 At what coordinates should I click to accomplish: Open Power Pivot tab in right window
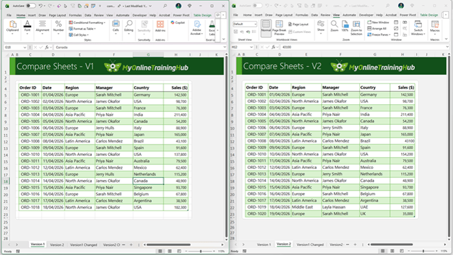[408, 15]
